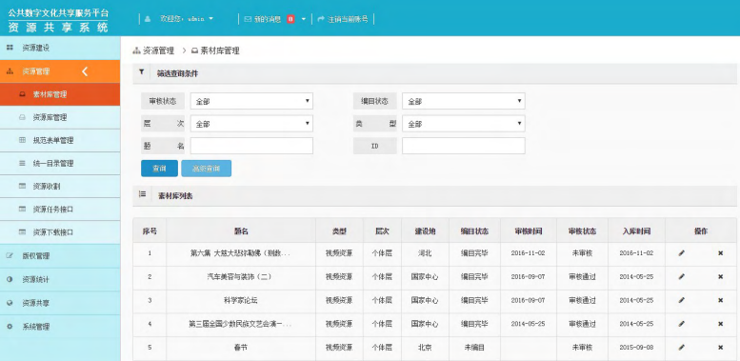This screenshot has width=740, height=361.
Task: Click the 规范表单管理 table icon
Action: 22,140
